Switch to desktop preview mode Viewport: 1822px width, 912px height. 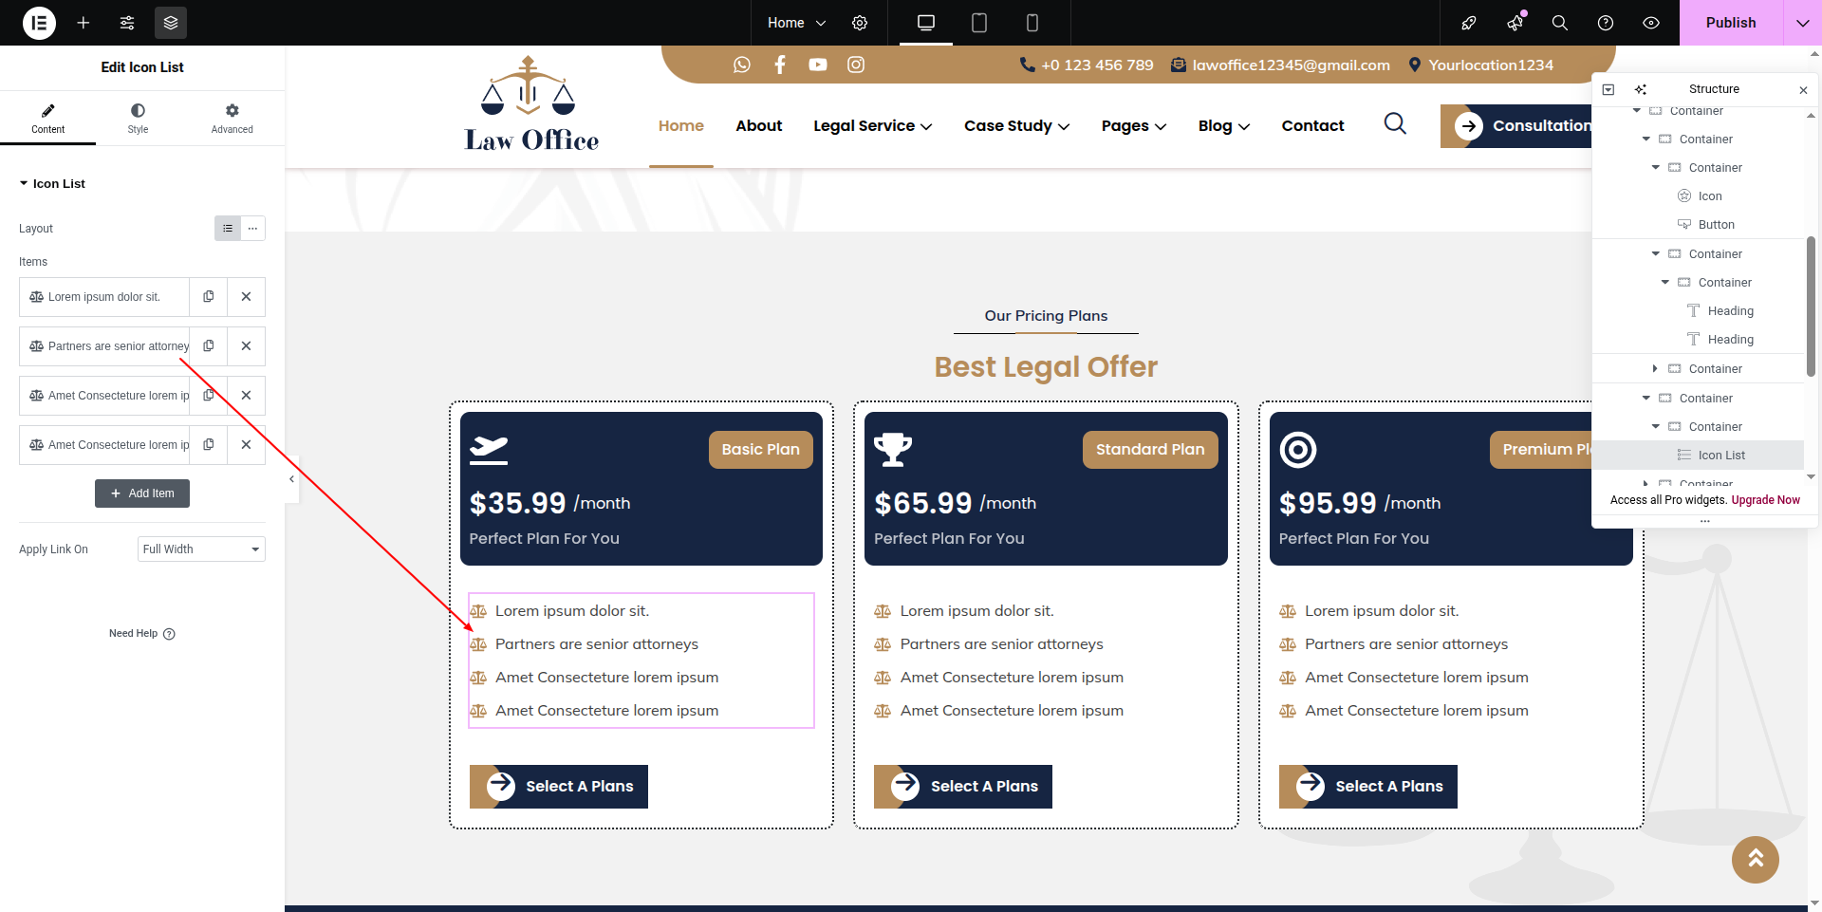pyautogui.click(x=926, y=23)
